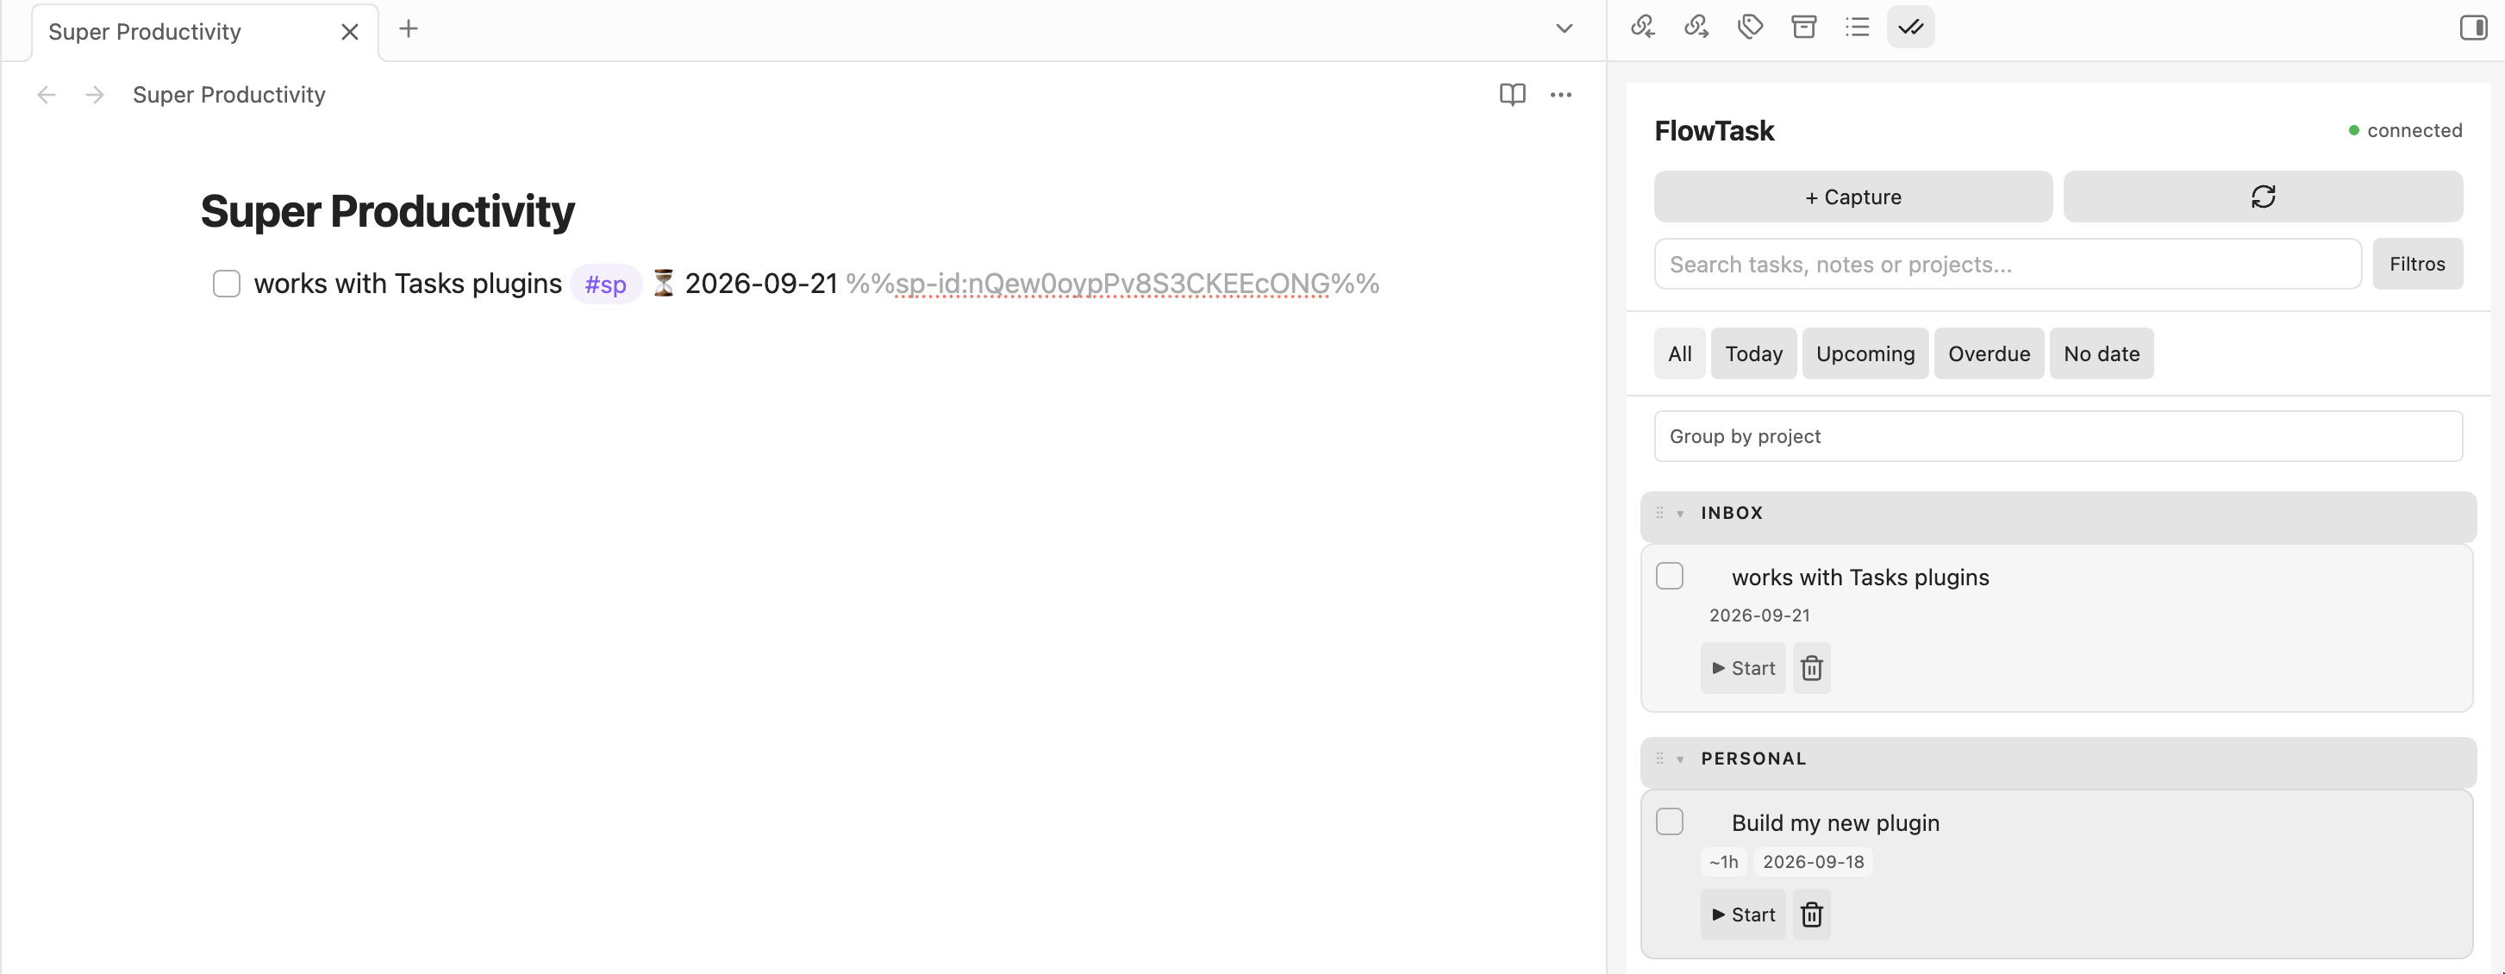
Task: Click the FlowTask refresh sync button
Action: coord(2263,197)
